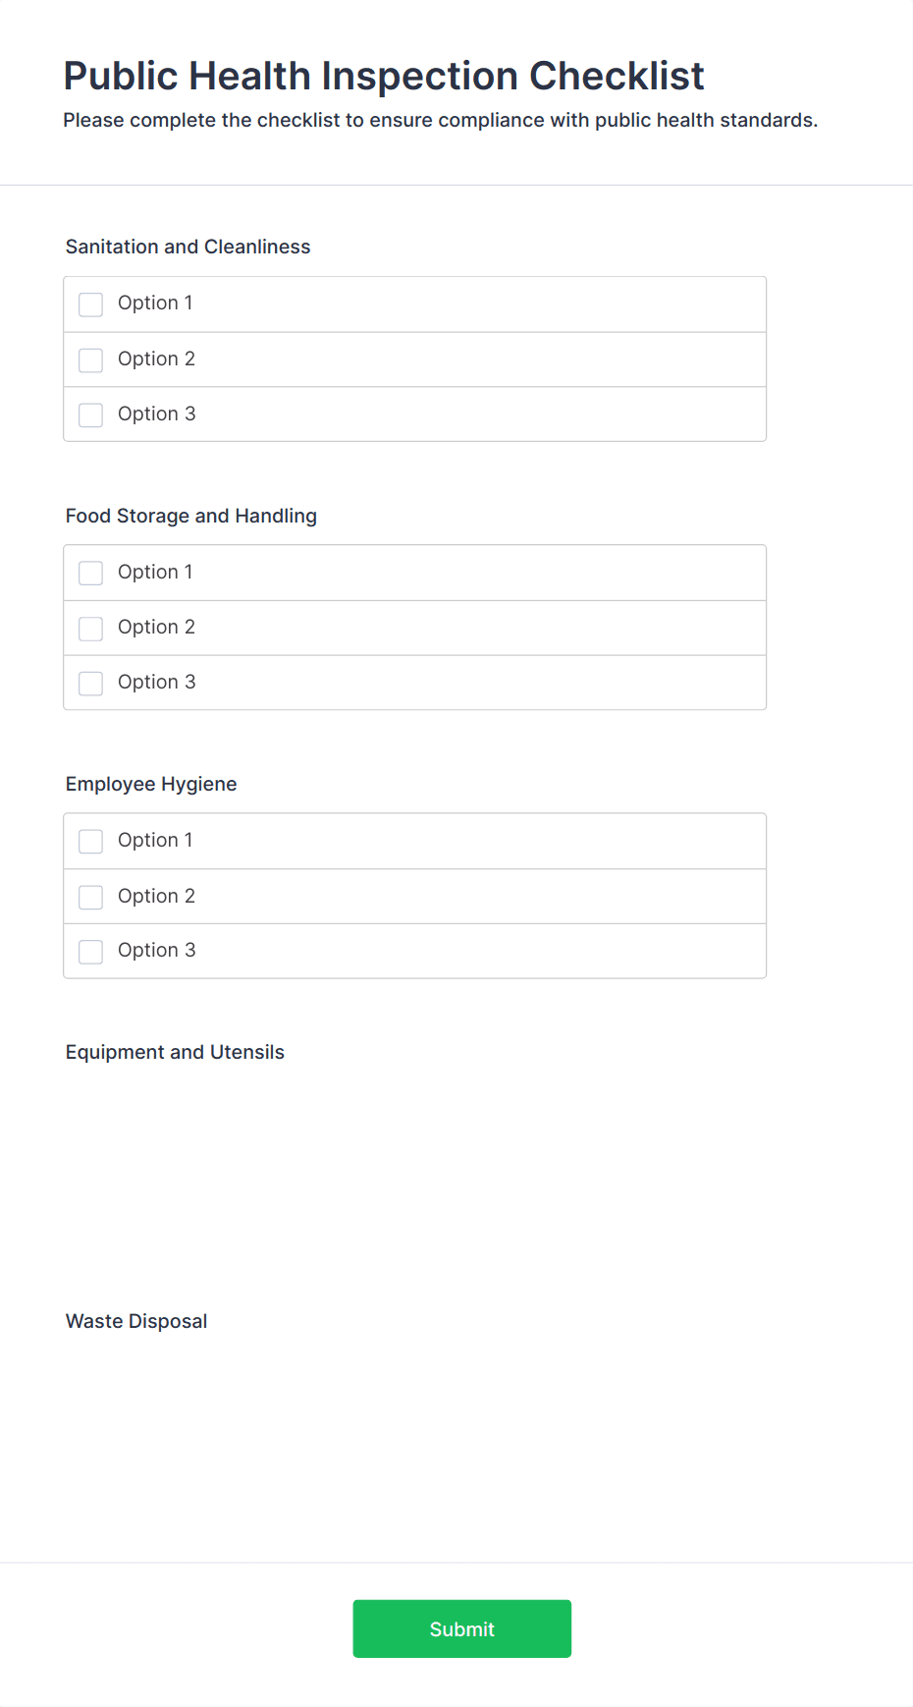The width and height of the screenshot is (913, 1707).
Task: Check Option 2 under Sanitation and Cleanliness
Action: pos(90,359)
